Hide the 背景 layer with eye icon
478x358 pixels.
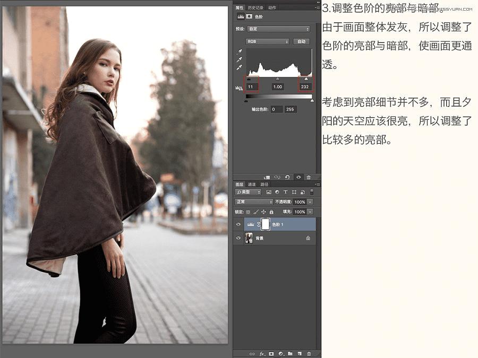(x=238, y=239)
